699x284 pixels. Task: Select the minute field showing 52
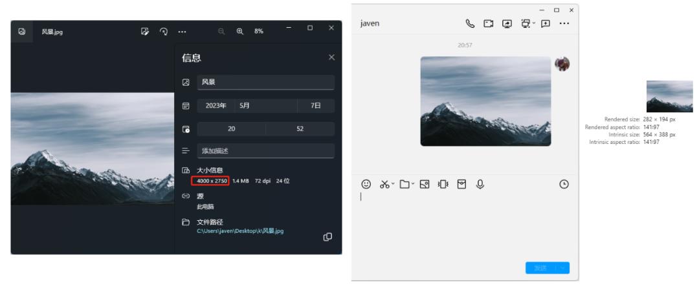click(300, 129)
